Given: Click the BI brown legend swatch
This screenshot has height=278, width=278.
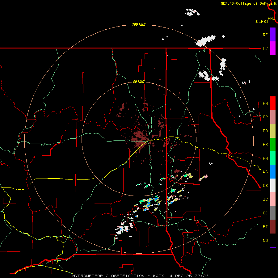Looking at the screenshot, I should pos(273,227).
